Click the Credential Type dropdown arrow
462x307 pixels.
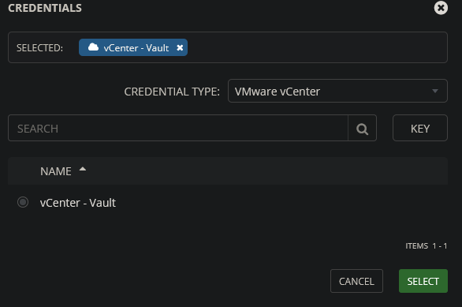coord(435,91)
